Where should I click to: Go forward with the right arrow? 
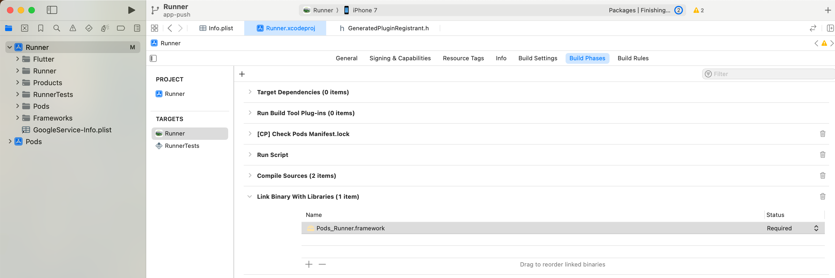[x=180, y=28]
